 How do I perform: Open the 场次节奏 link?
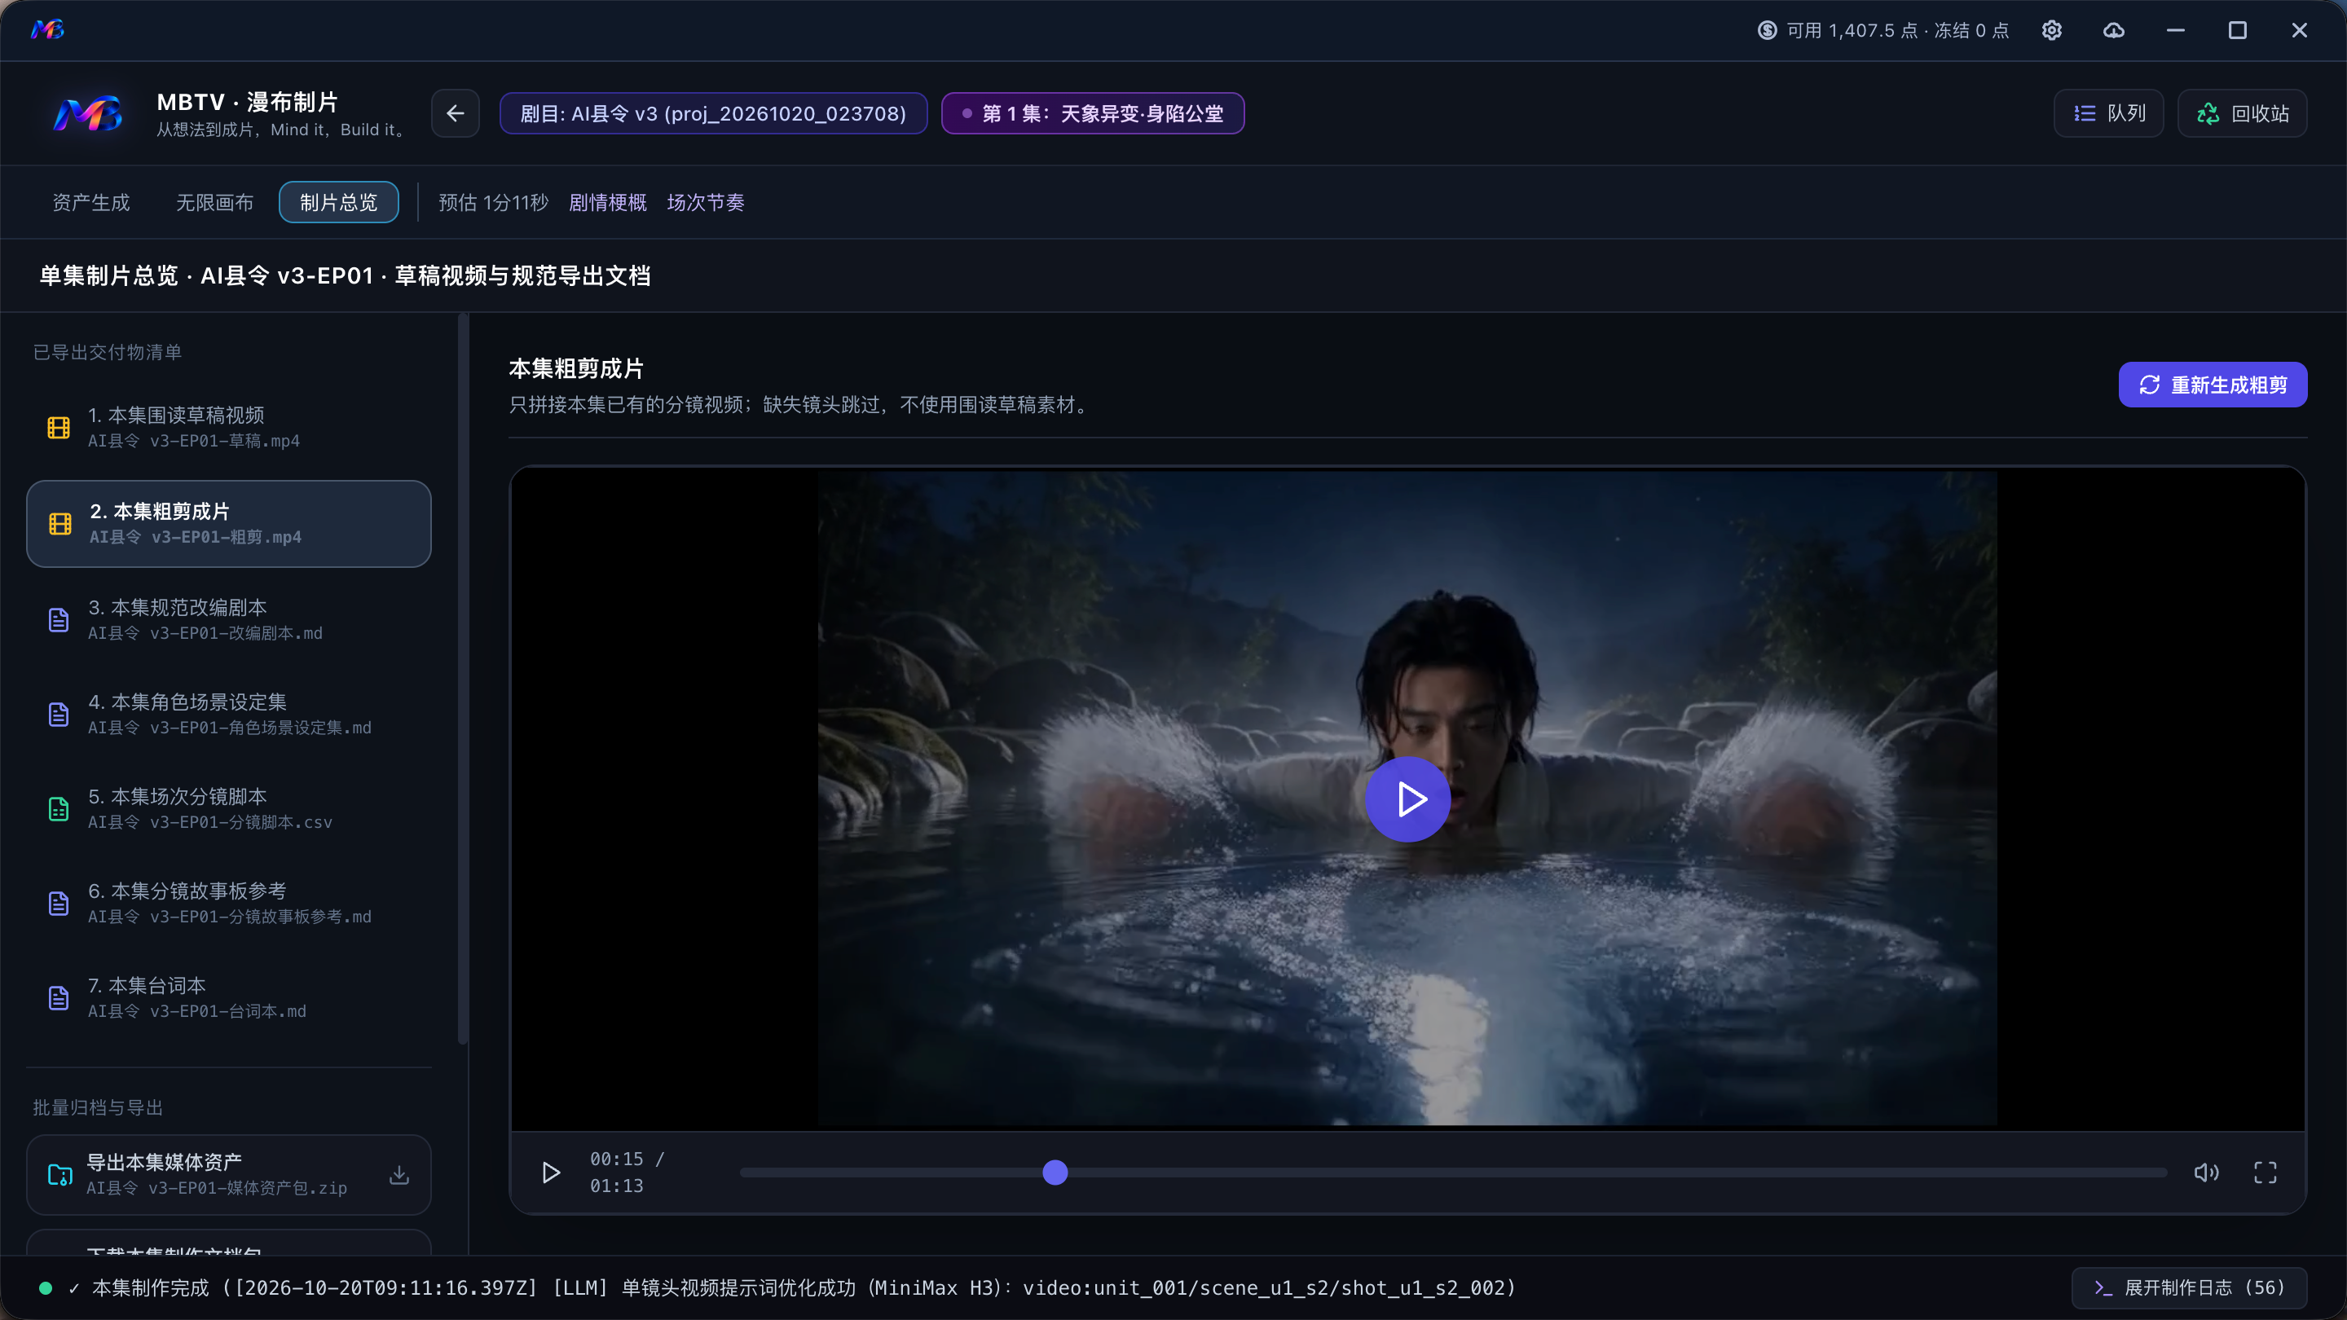tap(706, 202)
